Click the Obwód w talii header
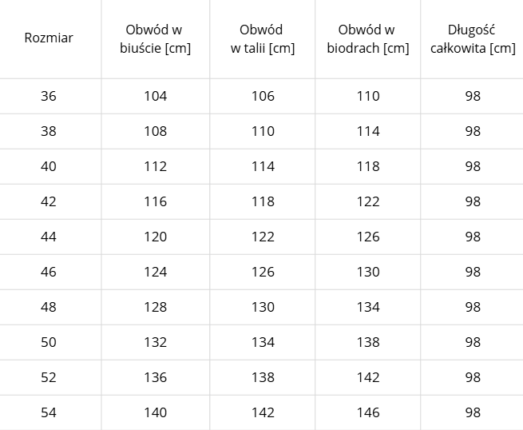 263,38
